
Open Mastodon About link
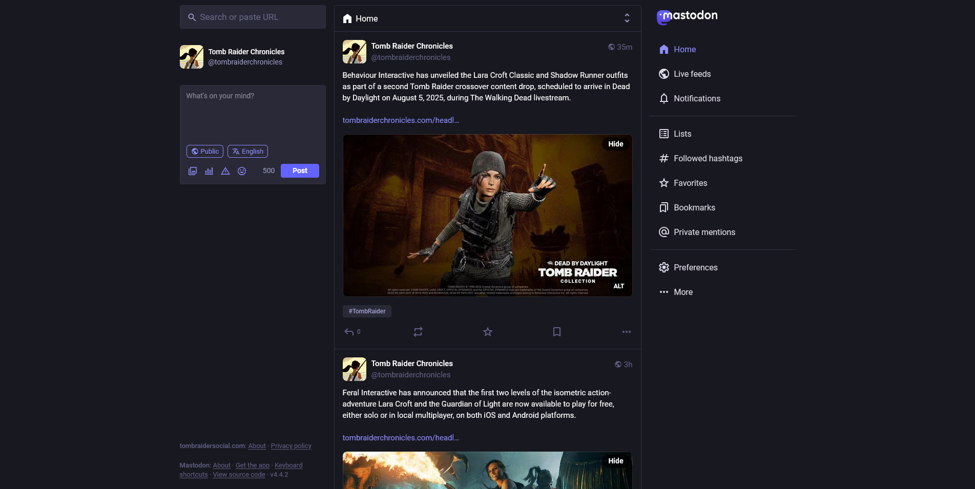pos(221,465)
